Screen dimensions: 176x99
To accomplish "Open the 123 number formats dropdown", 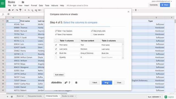I will pyautogui.click(x=40, y=10).
